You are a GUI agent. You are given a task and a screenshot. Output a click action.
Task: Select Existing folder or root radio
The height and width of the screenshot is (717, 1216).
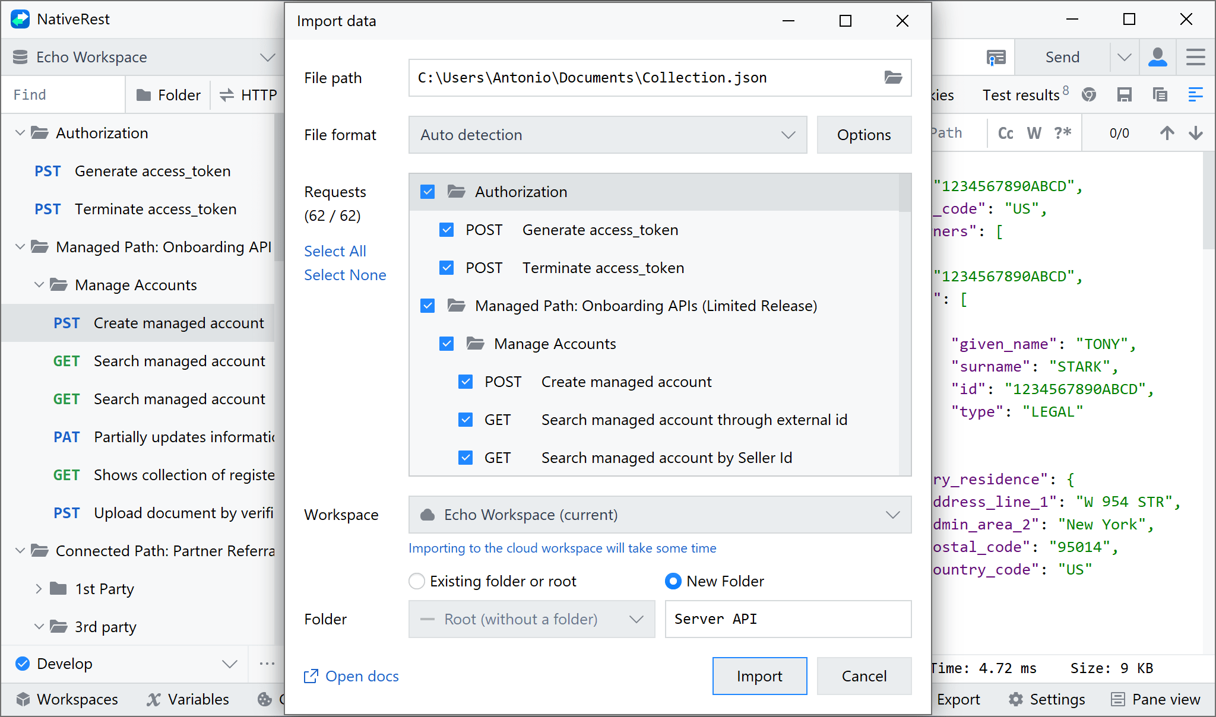pyautogui.click(x=417, y=581)
